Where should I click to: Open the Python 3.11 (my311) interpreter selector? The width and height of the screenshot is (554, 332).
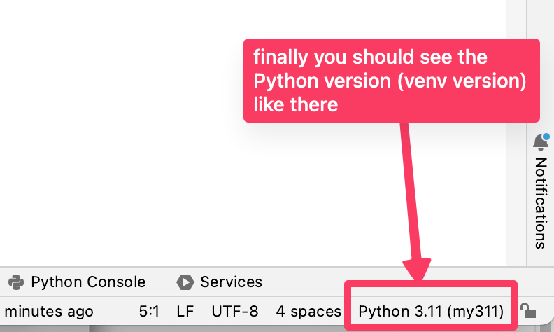pos(431,311)
